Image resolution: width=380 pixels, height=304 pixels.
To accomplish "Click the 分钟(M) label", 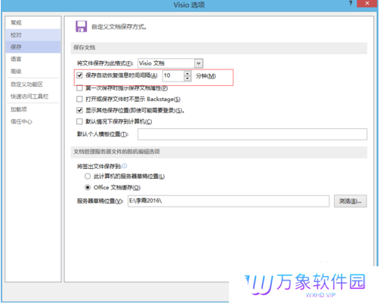I will point(205,76).
